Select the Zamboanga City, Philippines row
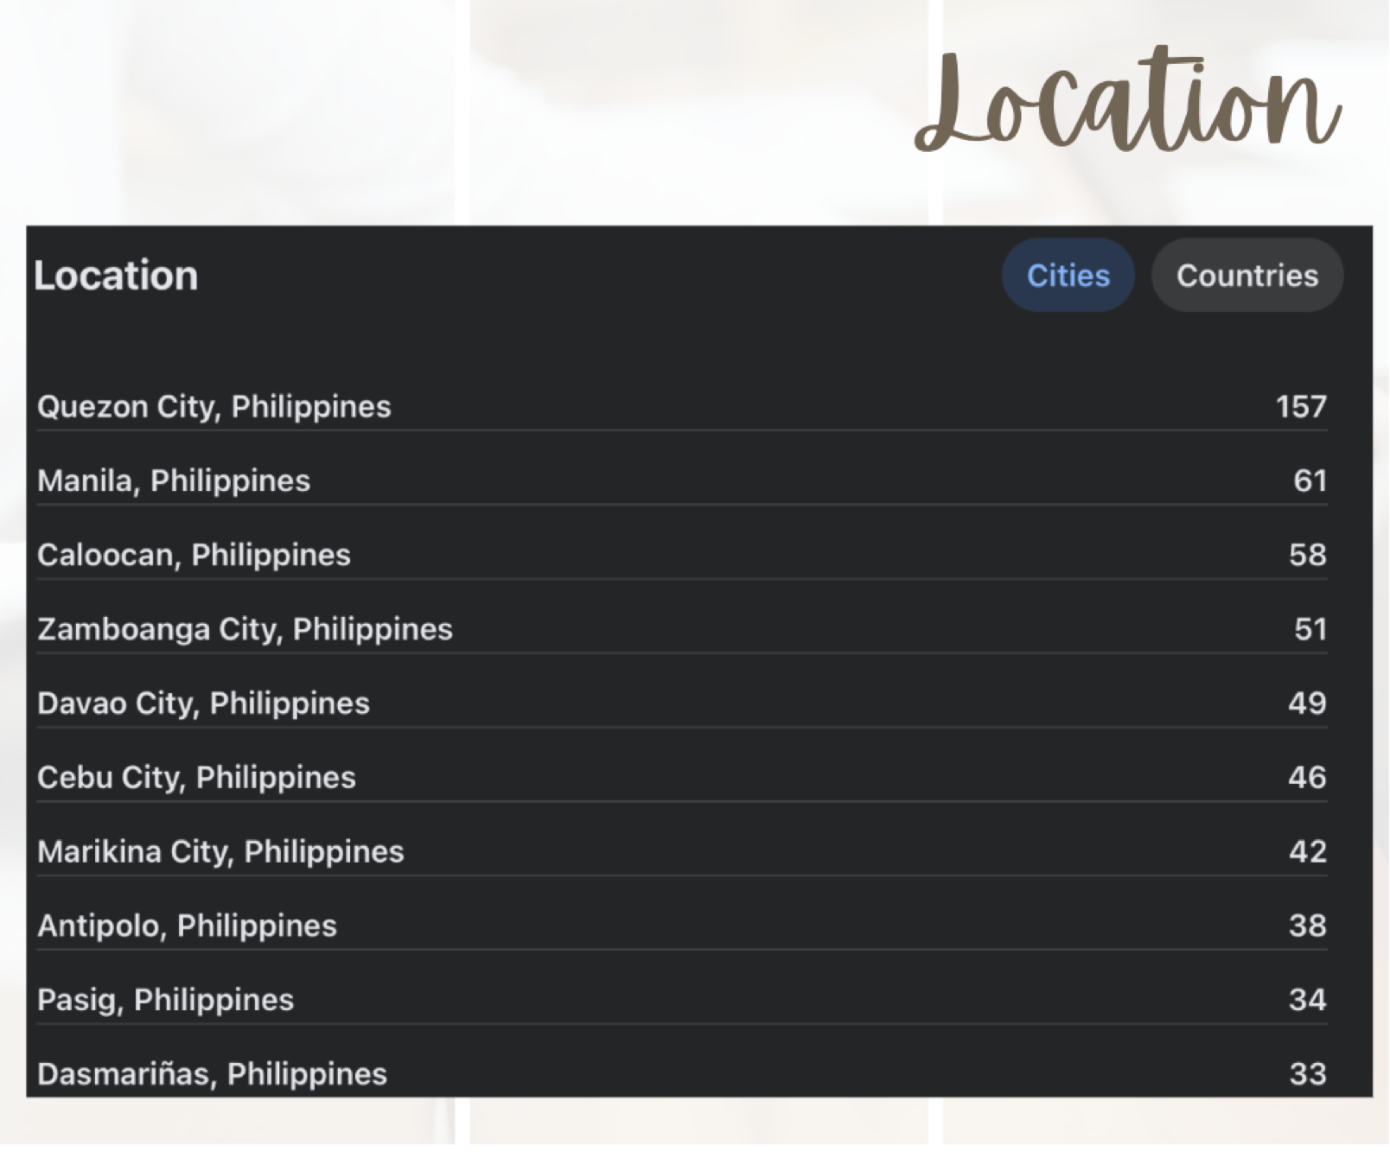This screenshot has width=1390, height=1158. coord(682,629)
